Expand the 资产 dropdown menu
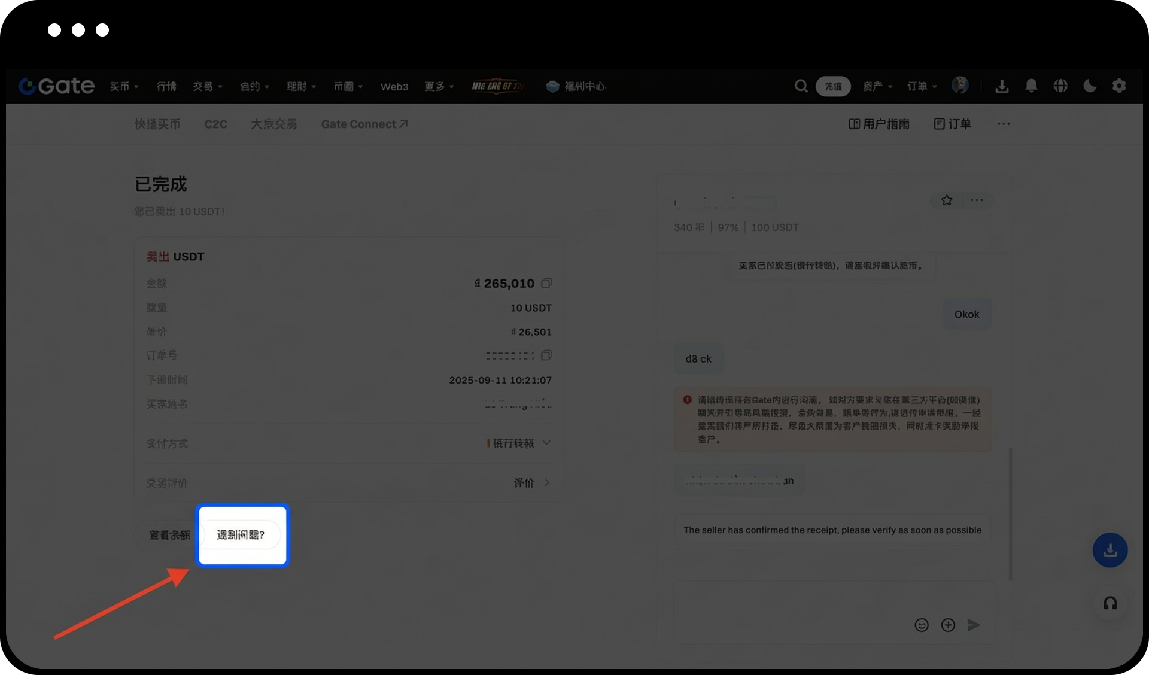 [877, 87]
